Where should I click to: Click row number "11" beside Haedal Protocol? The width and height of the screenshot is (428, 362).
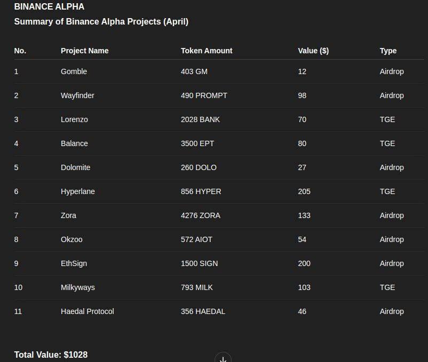tap(18, 311)
